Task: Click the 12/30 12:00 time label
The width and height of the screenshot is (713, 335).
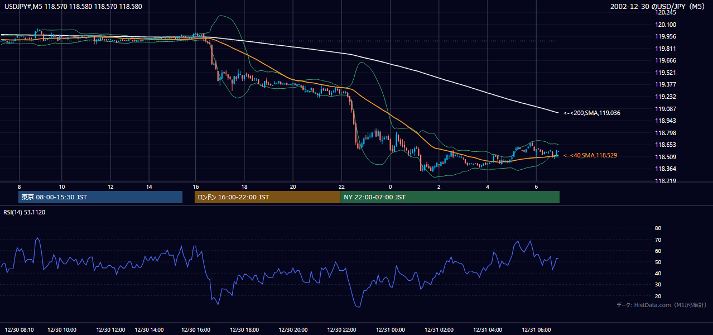Action: (x=110, y=329)
